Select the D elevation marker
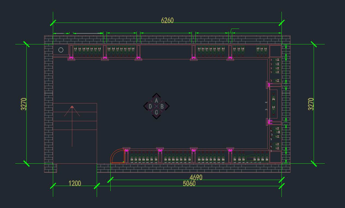This screenshot has width=345, height=208. 150,106
